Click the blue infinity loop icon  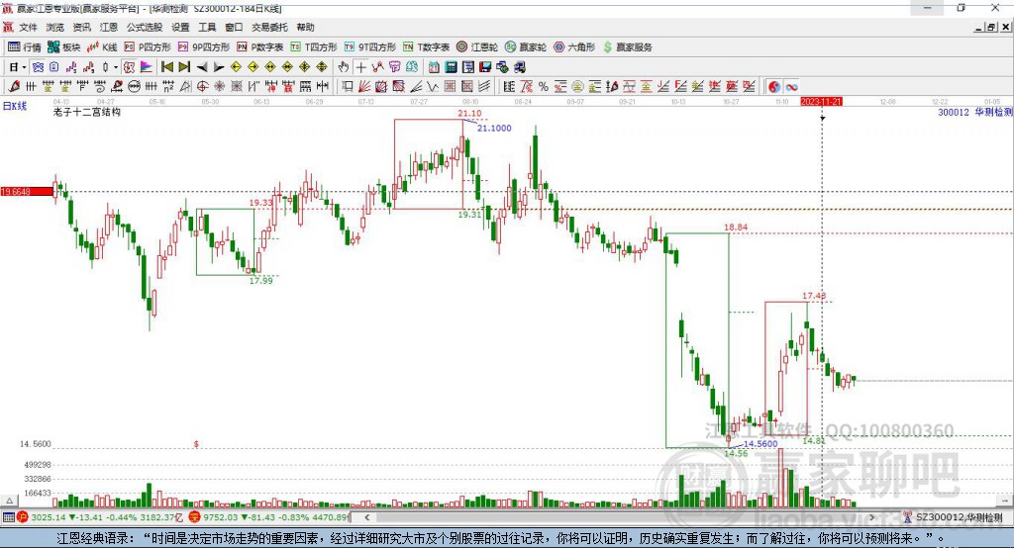(x=791, y=87)
